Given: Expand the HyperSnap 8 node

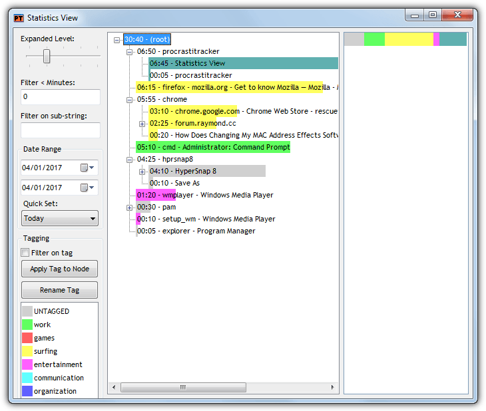Looking at the screenshot, I should coord(142,172).
